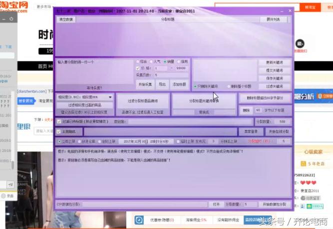The height and width of the screenshot is (229, 333).
Task: Click the Taobao logo in browser
Action: pyautogui.click(x=13, y=6)
